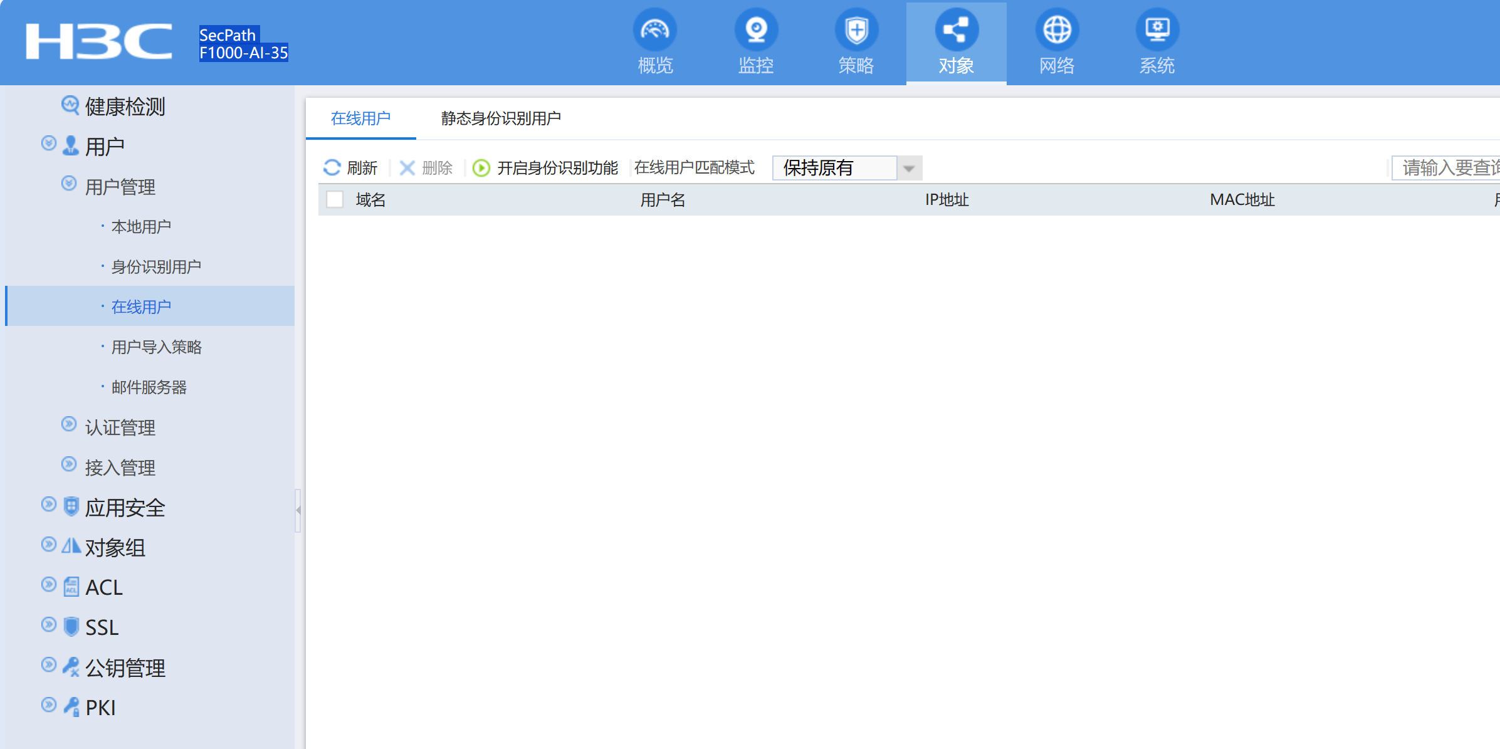Switch to the 静态身份识别用户 tab
This screenshot has width=1500, height=749.
[x=500, y=118]
